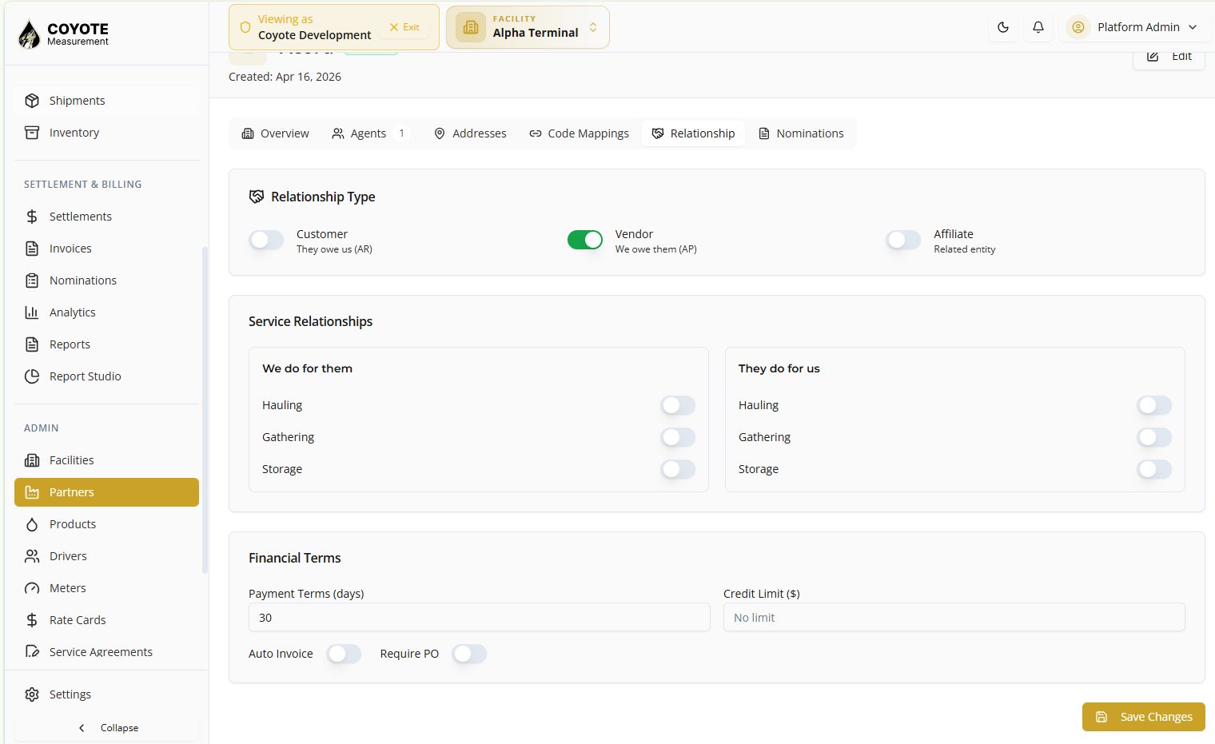Click the Inventory archive icon
Viewport: 1215px width, 744px height.
tap(32, 133)
